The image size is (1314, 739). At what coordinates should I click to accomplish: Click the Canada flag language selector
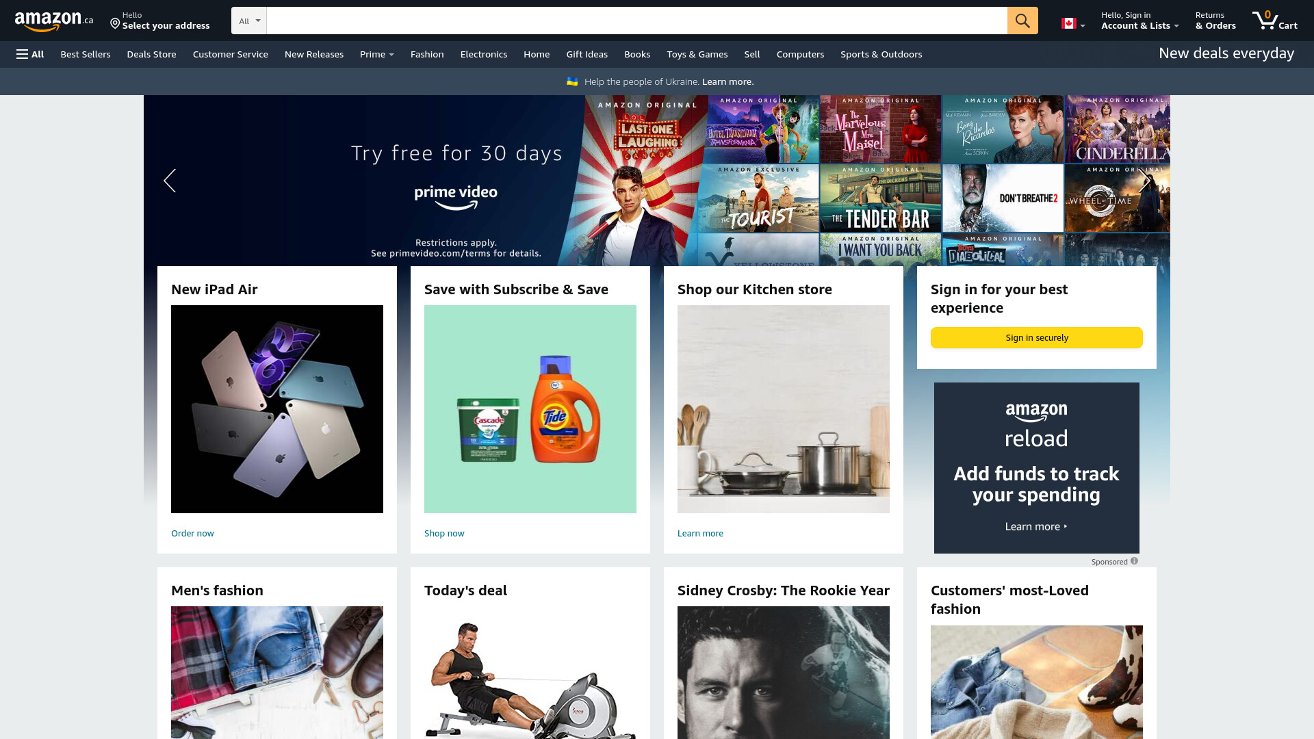pyautogui.click(x=1073, y=24)
